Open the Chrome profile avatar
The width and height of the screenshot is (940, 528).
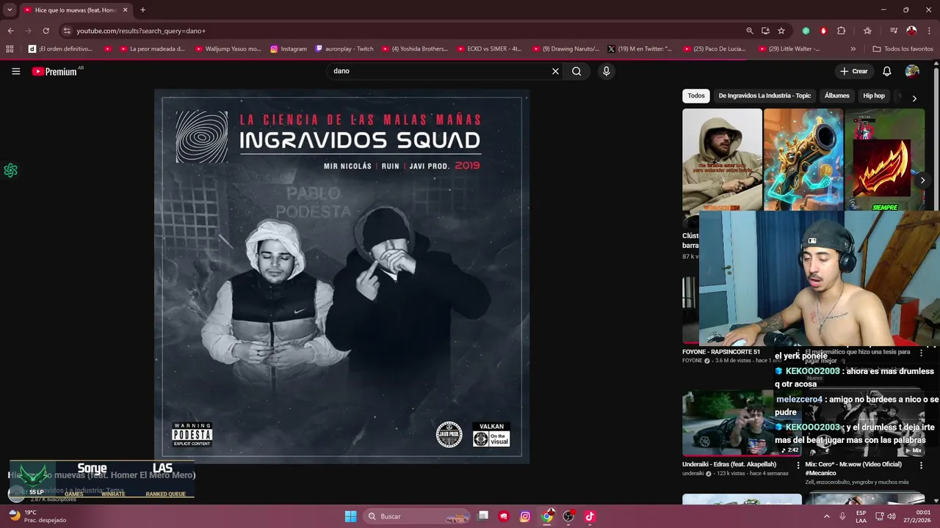911,31
